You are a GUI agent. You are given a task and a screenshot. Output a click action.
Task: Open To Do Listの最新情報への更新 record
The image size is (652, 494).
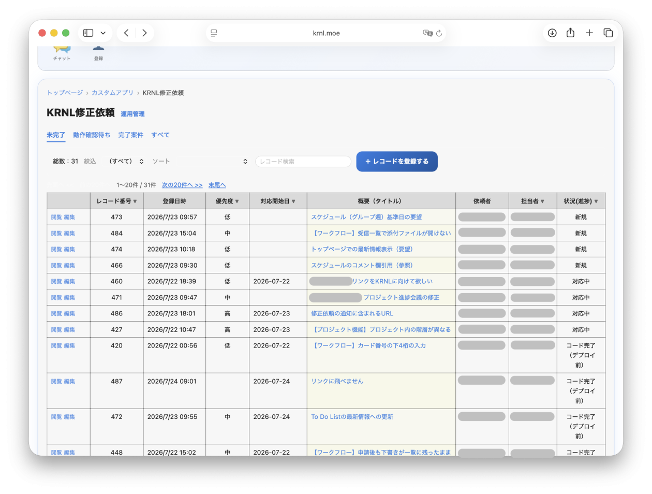pyautogui.click(x=352, y=417)
